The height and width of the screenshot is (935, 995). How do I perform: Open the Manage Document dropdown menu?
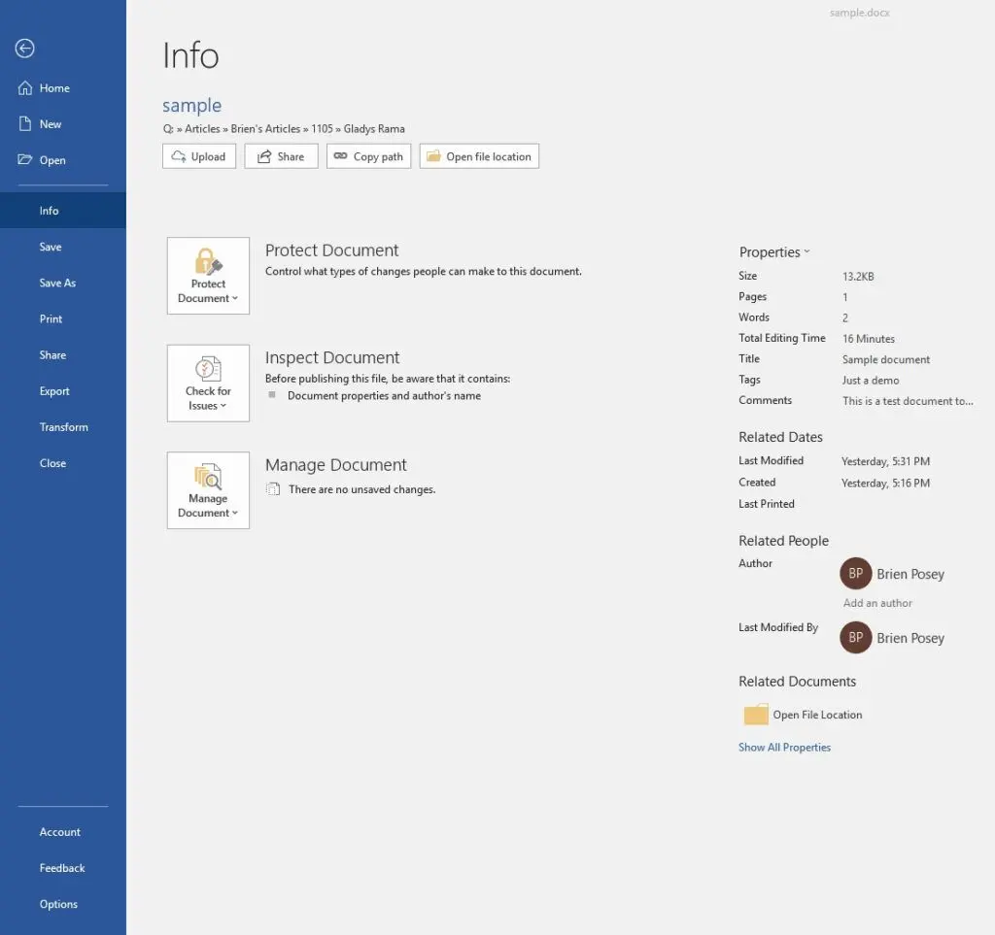coord(208,490)
